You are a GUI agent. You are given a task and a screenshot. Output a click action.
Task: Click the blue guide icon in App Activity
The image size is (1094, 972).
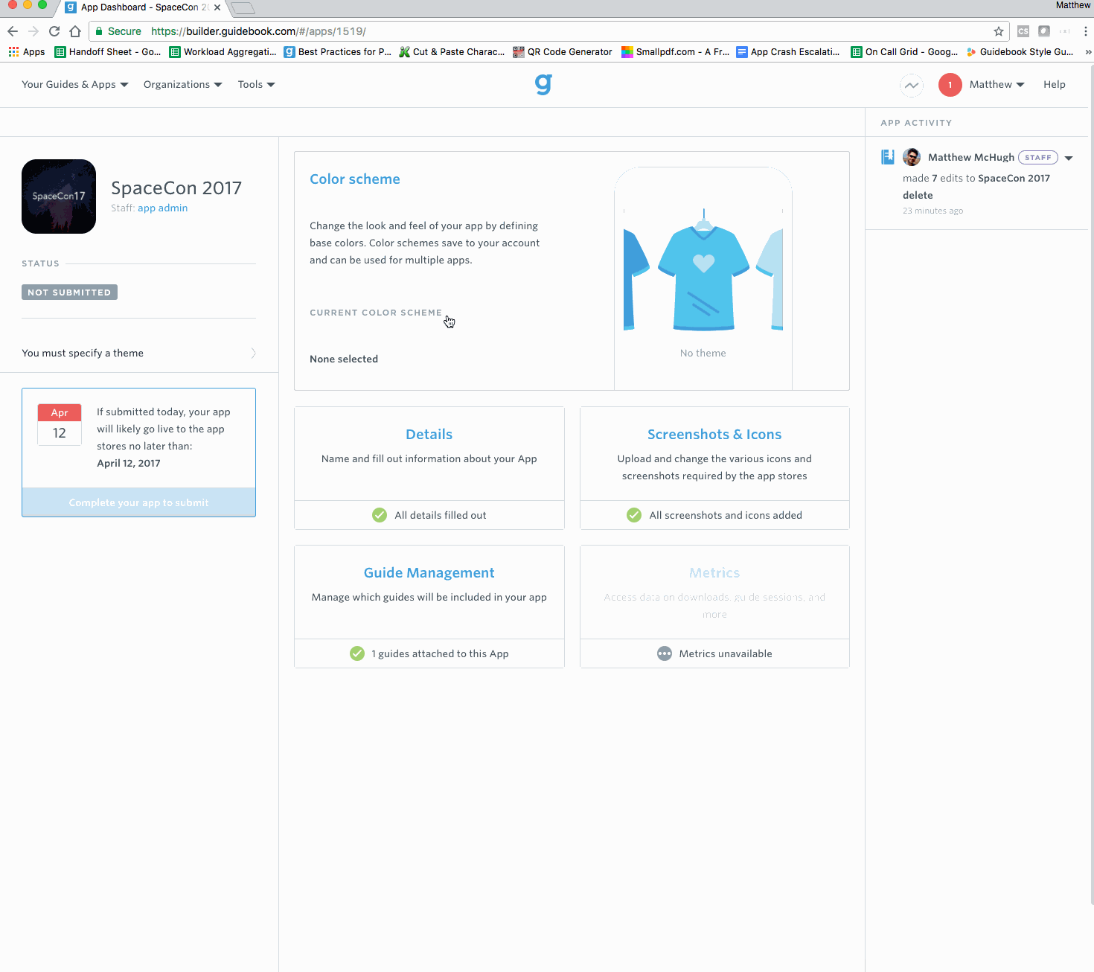coord(888,157)
